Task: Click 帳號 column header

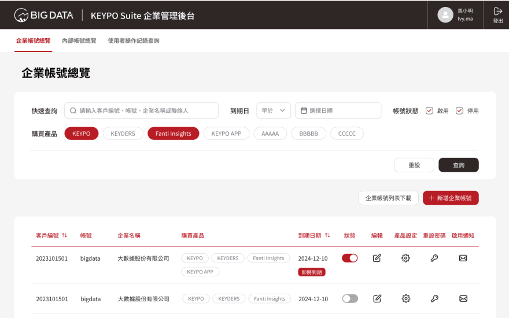Action: tap(86, 235)
